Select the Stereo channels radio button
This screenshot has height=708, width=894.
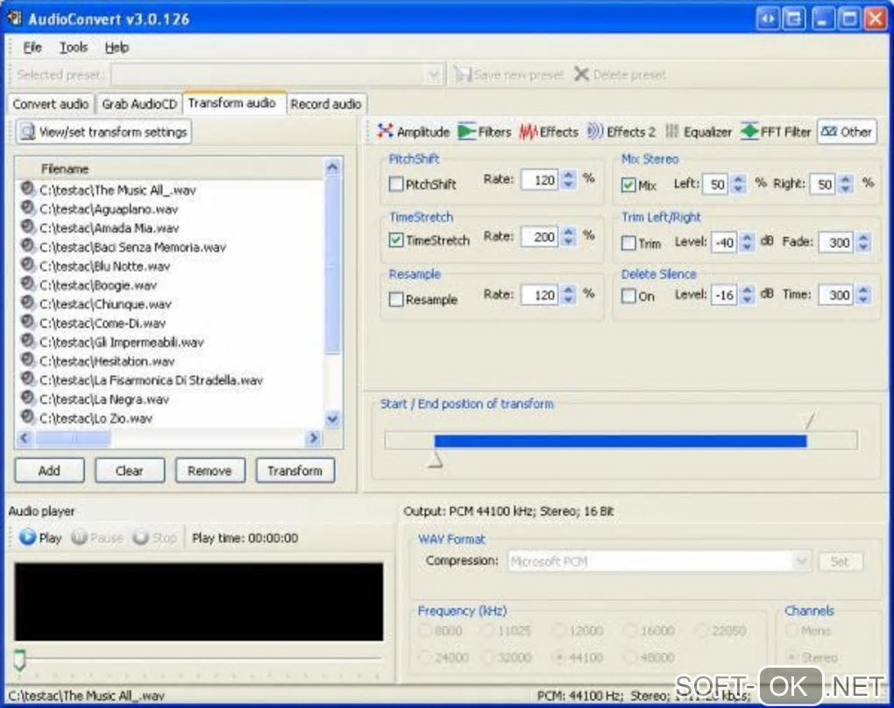(x=791, y=657)
